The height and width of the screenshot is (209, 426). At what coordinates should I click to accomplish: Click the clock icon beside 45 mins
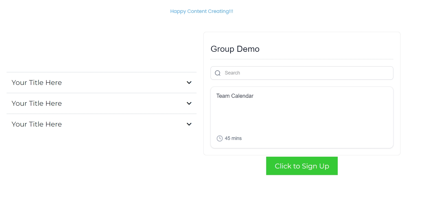click(x=220, y=138)
